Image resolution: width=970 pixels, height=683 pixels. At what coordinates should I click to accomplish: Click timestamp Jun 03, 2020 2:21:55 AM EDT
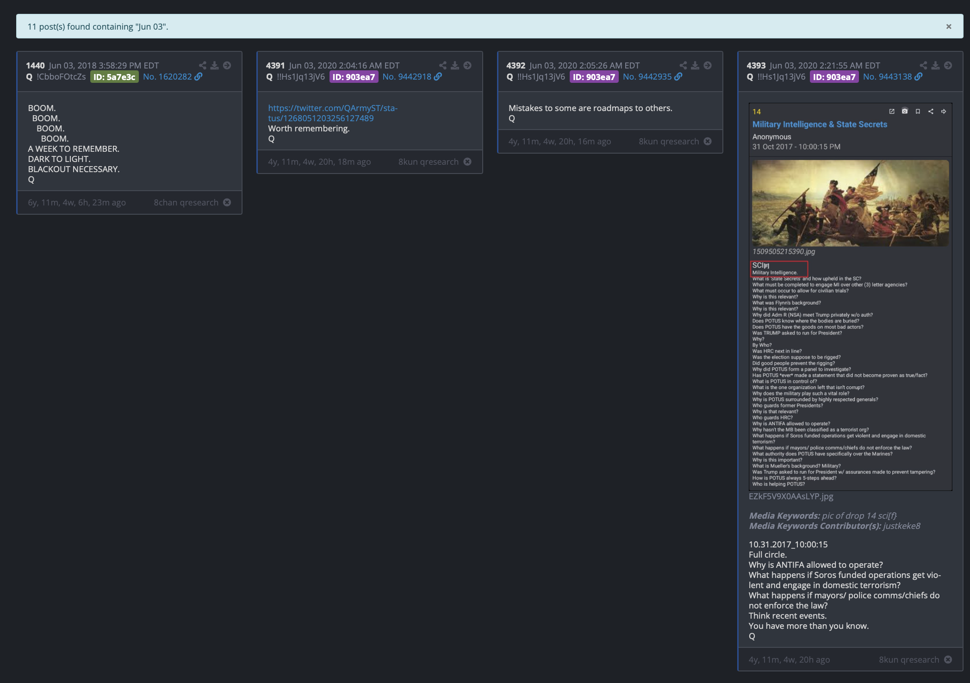point(825,66)
